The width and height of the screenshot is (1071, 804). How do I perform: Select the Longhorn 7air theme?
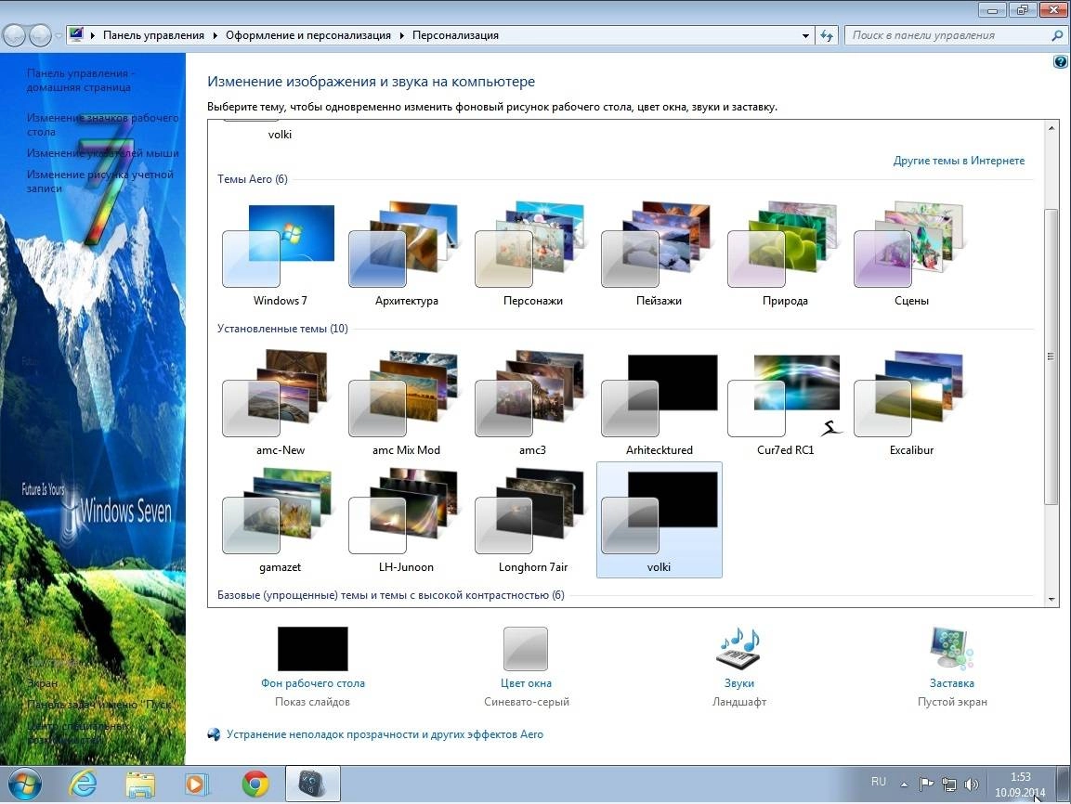coord(533,520)
